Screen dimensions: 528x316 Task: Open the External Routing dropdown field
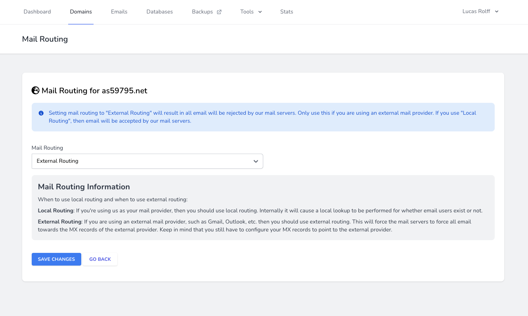[x=147, y=161]
